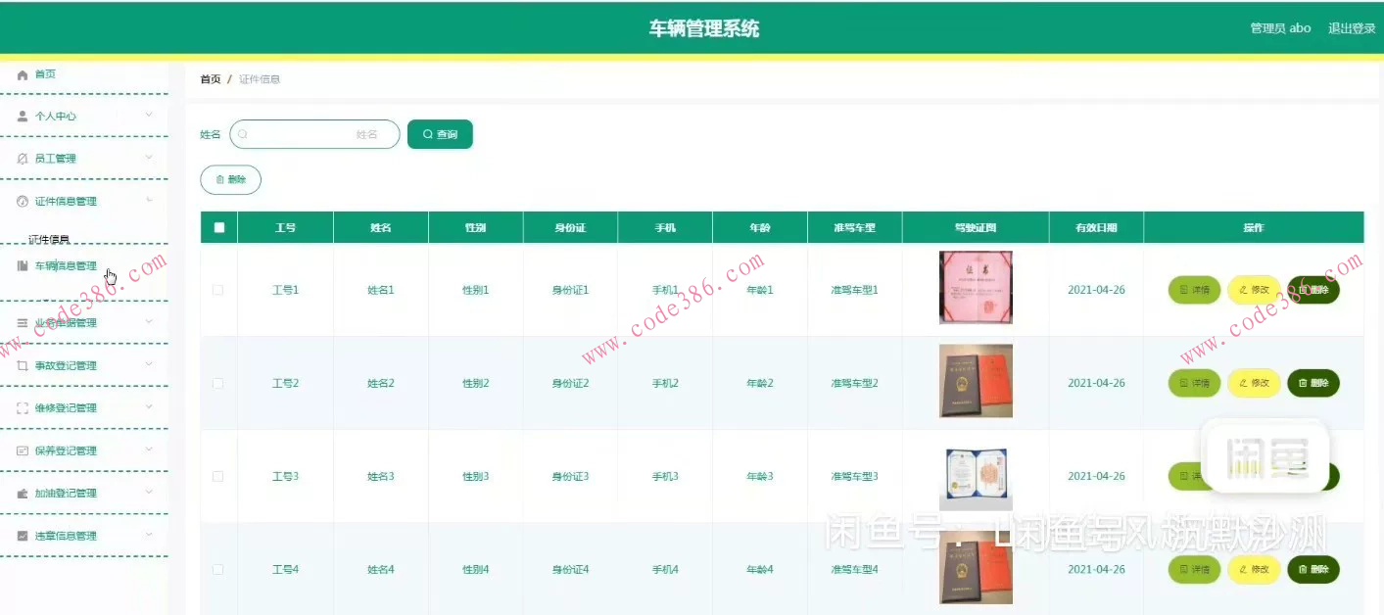The width and height of the screenshot is (1384, 615).
Task: Click the clock icon of 证件信息管理
Action: coord(21,200)
